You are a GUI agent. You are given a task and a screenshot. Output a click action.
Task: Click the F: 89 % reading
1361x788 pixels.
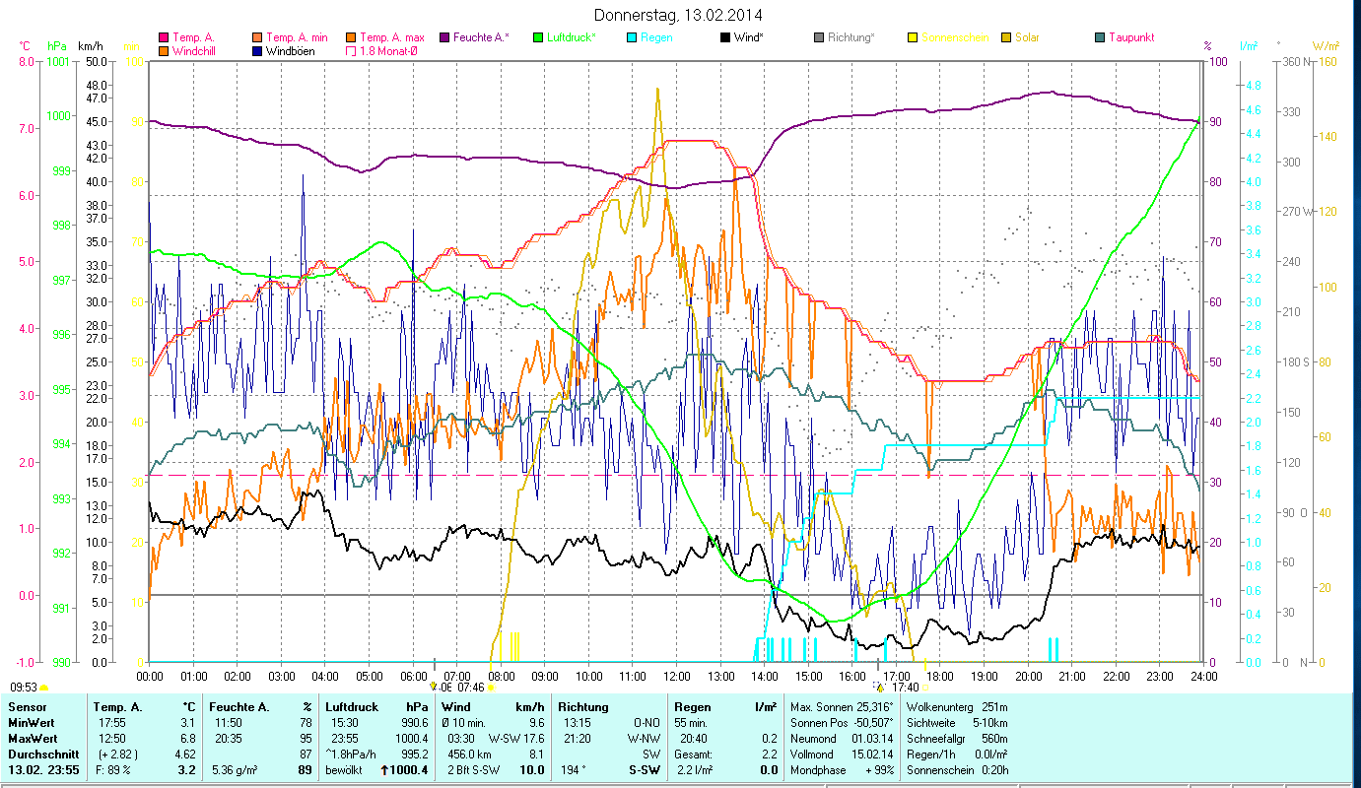[113, 770]
